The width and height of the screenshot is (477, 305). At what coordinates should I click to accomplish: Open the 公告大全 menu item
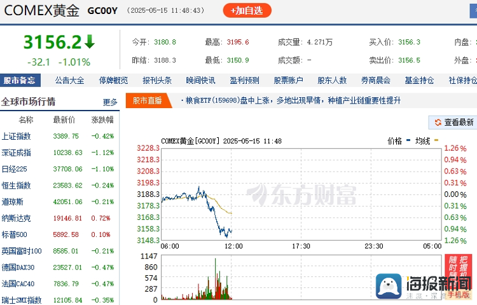coord(70,81)
